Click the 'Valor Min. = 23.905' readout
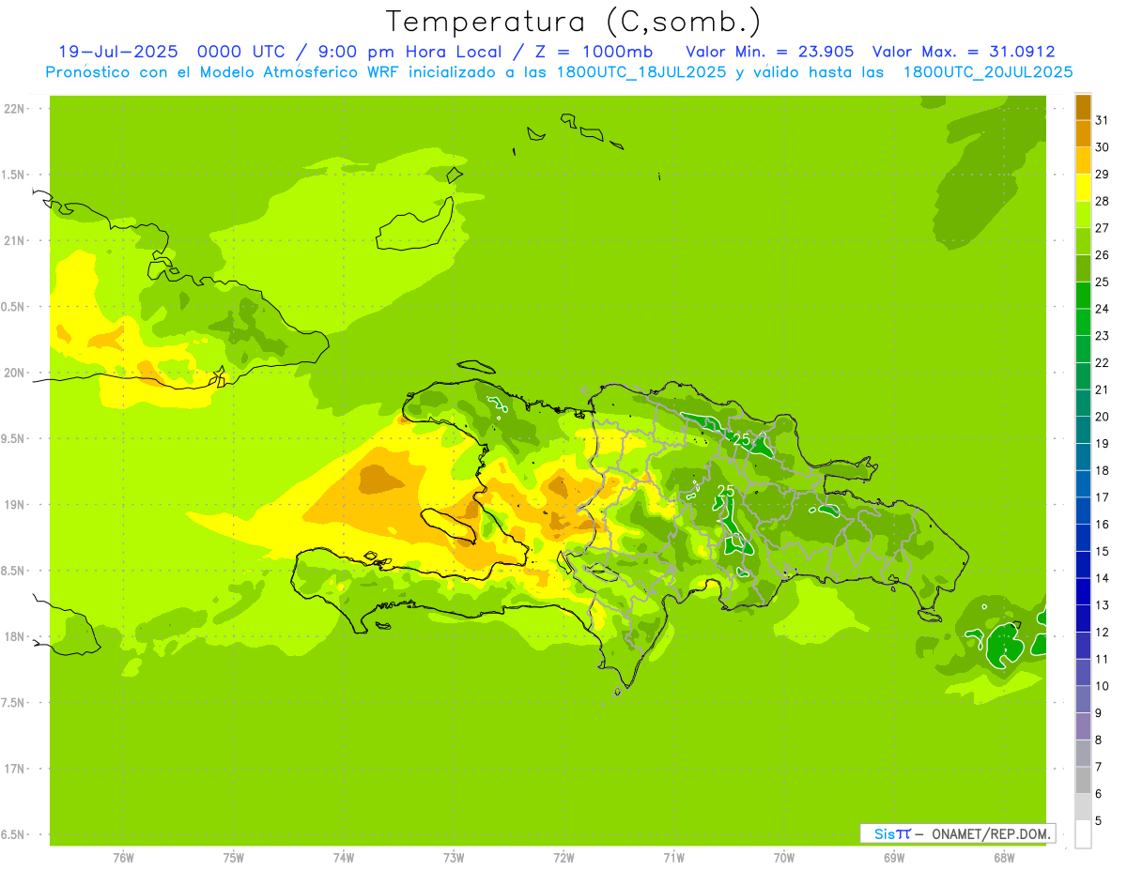The image size is (1127, 870). [770, 52]
